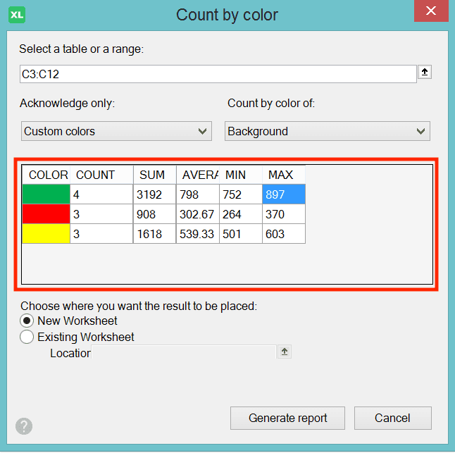This screenshot has height=453, width=455.
Task: Click the SUM column header
Action: point(155,175)
